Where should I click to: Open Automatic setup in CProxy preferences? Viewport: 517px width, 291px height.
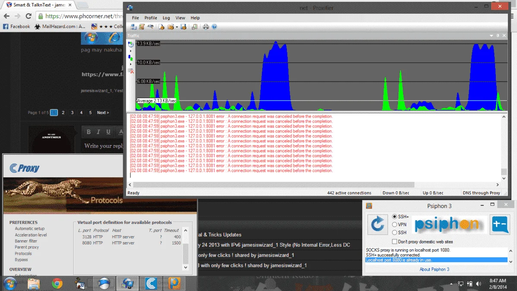click(29, 228)
